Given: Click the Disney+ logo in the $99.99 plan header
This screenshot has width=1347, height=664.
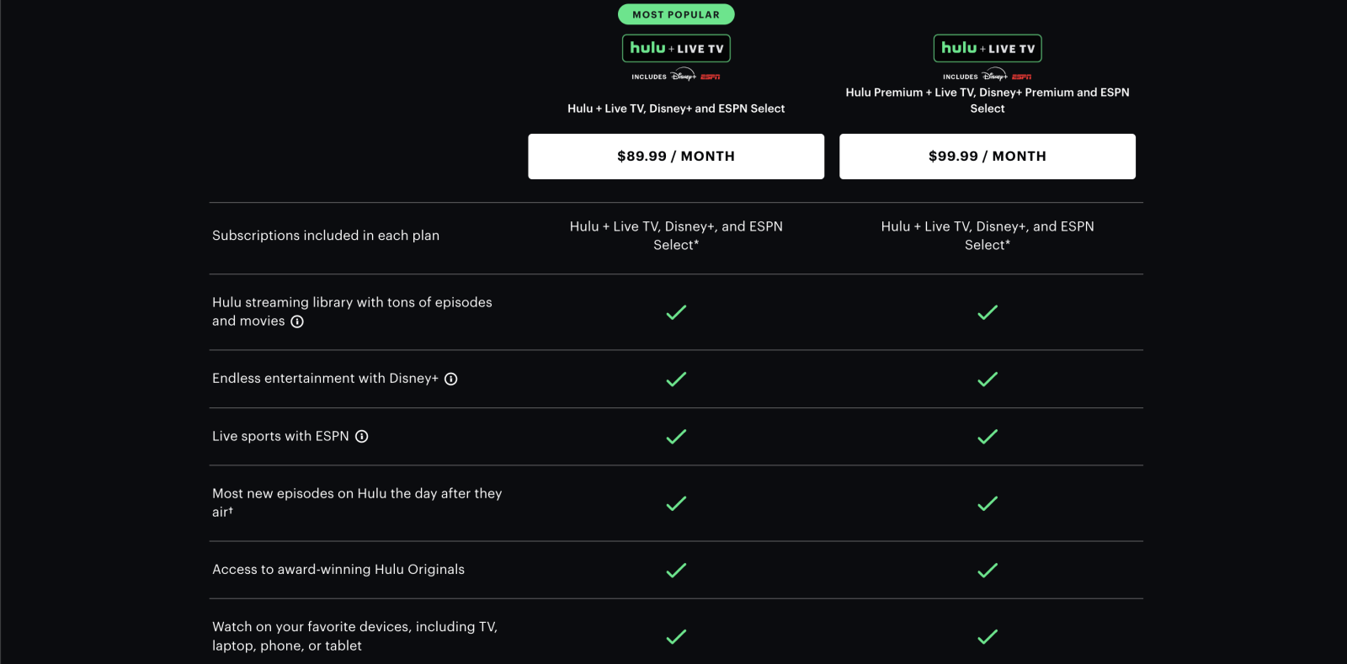Looking at the screenshot, I should 995,75.
